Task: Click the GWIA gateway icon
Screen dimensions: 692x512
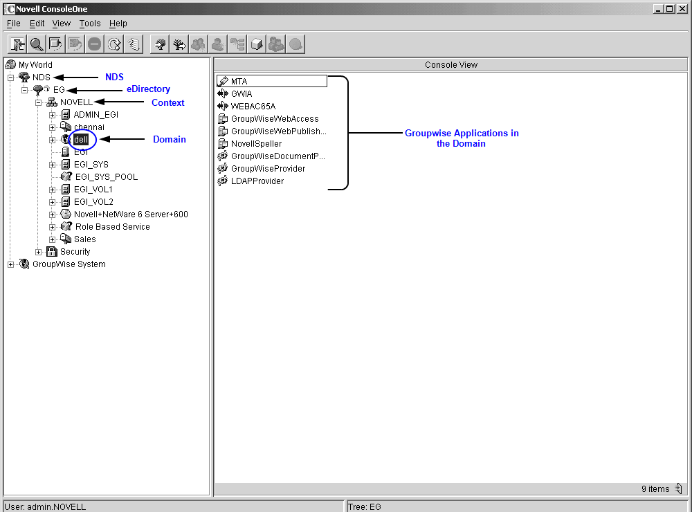Action: point(223,93)
